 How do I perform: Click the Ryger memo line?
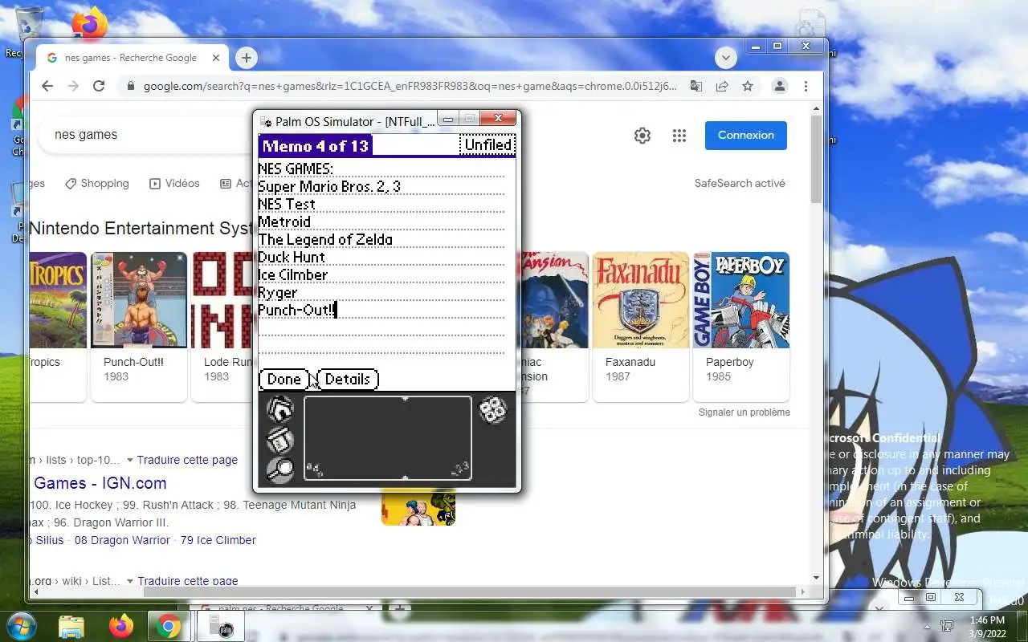coord(278,293)
